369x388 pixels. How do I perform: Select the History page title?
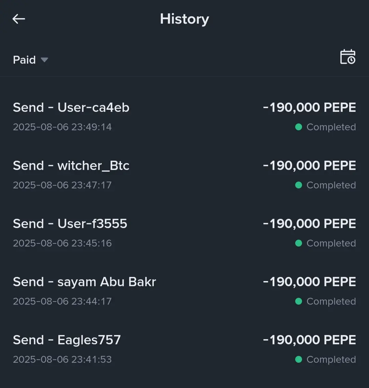coord(184,19)
